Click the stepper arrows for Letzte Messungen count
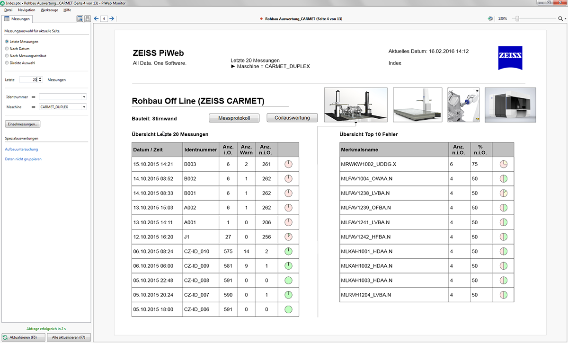Image resolution: width=568 pixels, height=343 pixels. click(x=40, y=79)
